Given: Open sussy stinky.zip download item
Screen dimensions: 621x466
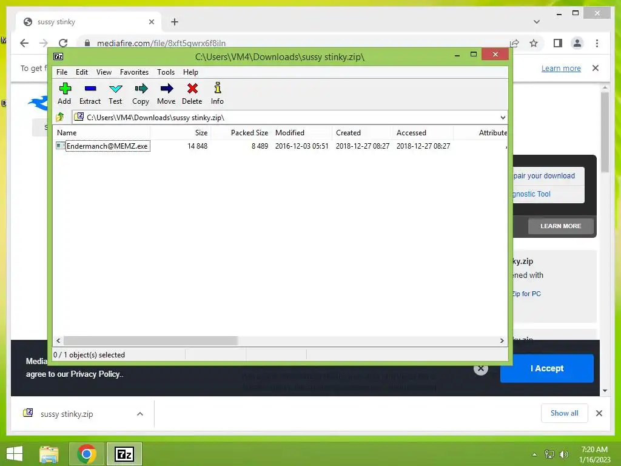Looking at the screenshot, I should pyautogui.click(x=67, y=414).
